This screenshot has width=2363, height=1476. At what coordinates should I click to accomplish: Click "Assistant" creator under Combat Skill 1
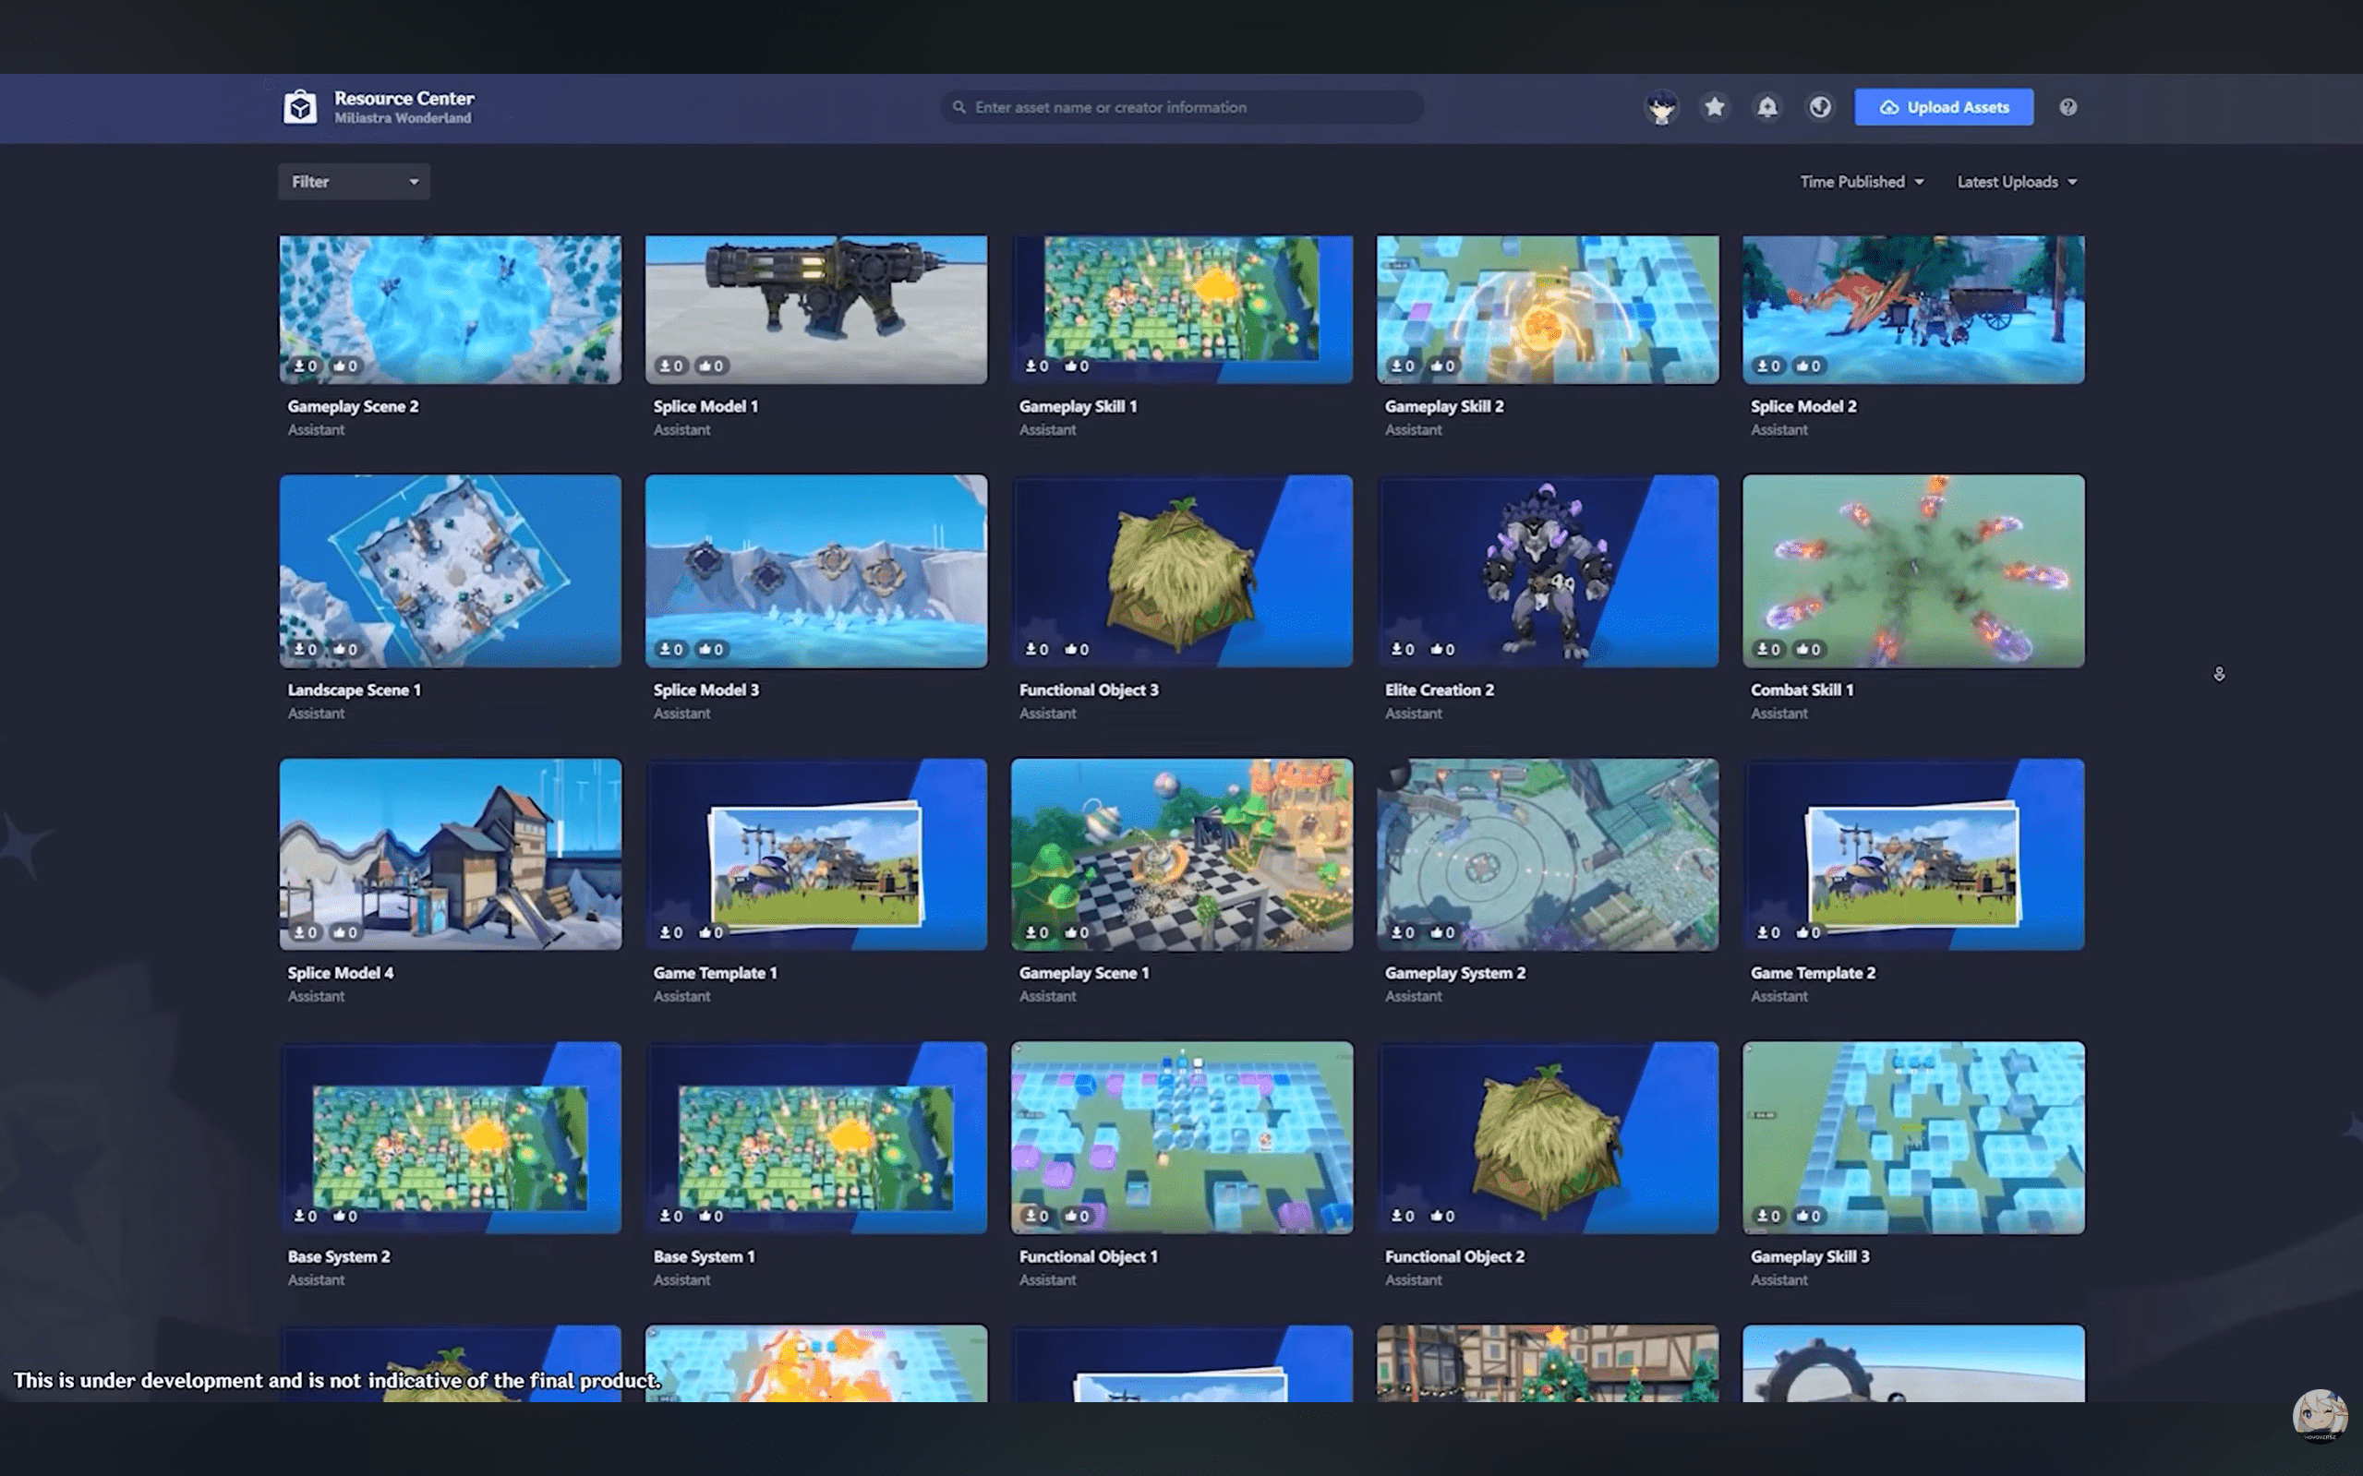point(1779,714)
